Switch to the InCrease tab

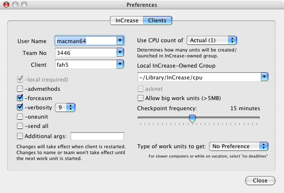pyautogui.click(x=127, y=20)
